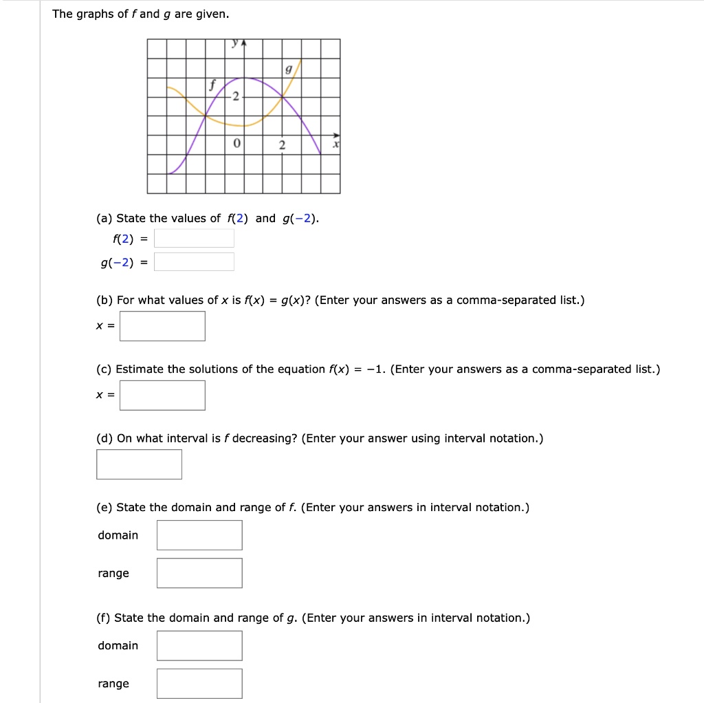Select the x input box for part (c)

pyautogui.click(x=162, y=394)
